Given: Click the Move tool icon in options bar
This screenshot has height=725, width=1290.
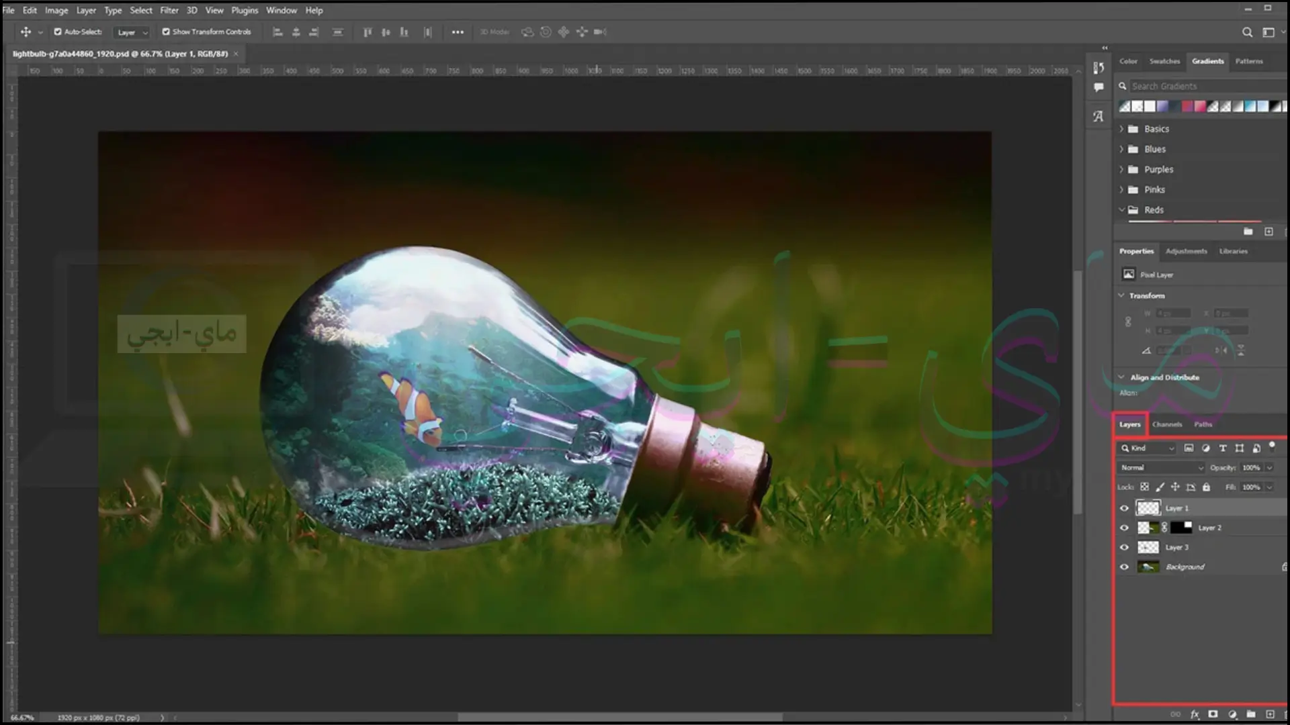Looking at the screenshot, I should click(26, 32).
